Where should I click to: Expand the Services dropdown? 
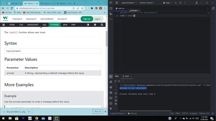click(62, 19)
